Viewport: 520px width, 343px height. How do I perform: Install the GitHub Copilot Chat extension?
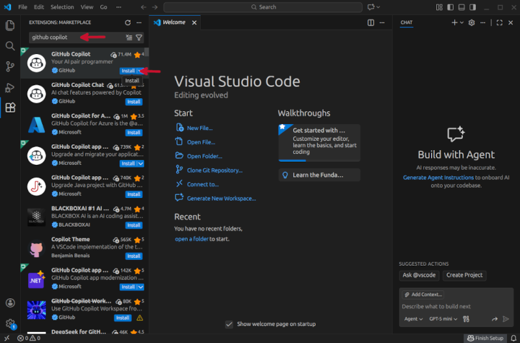tap(134, 102)
